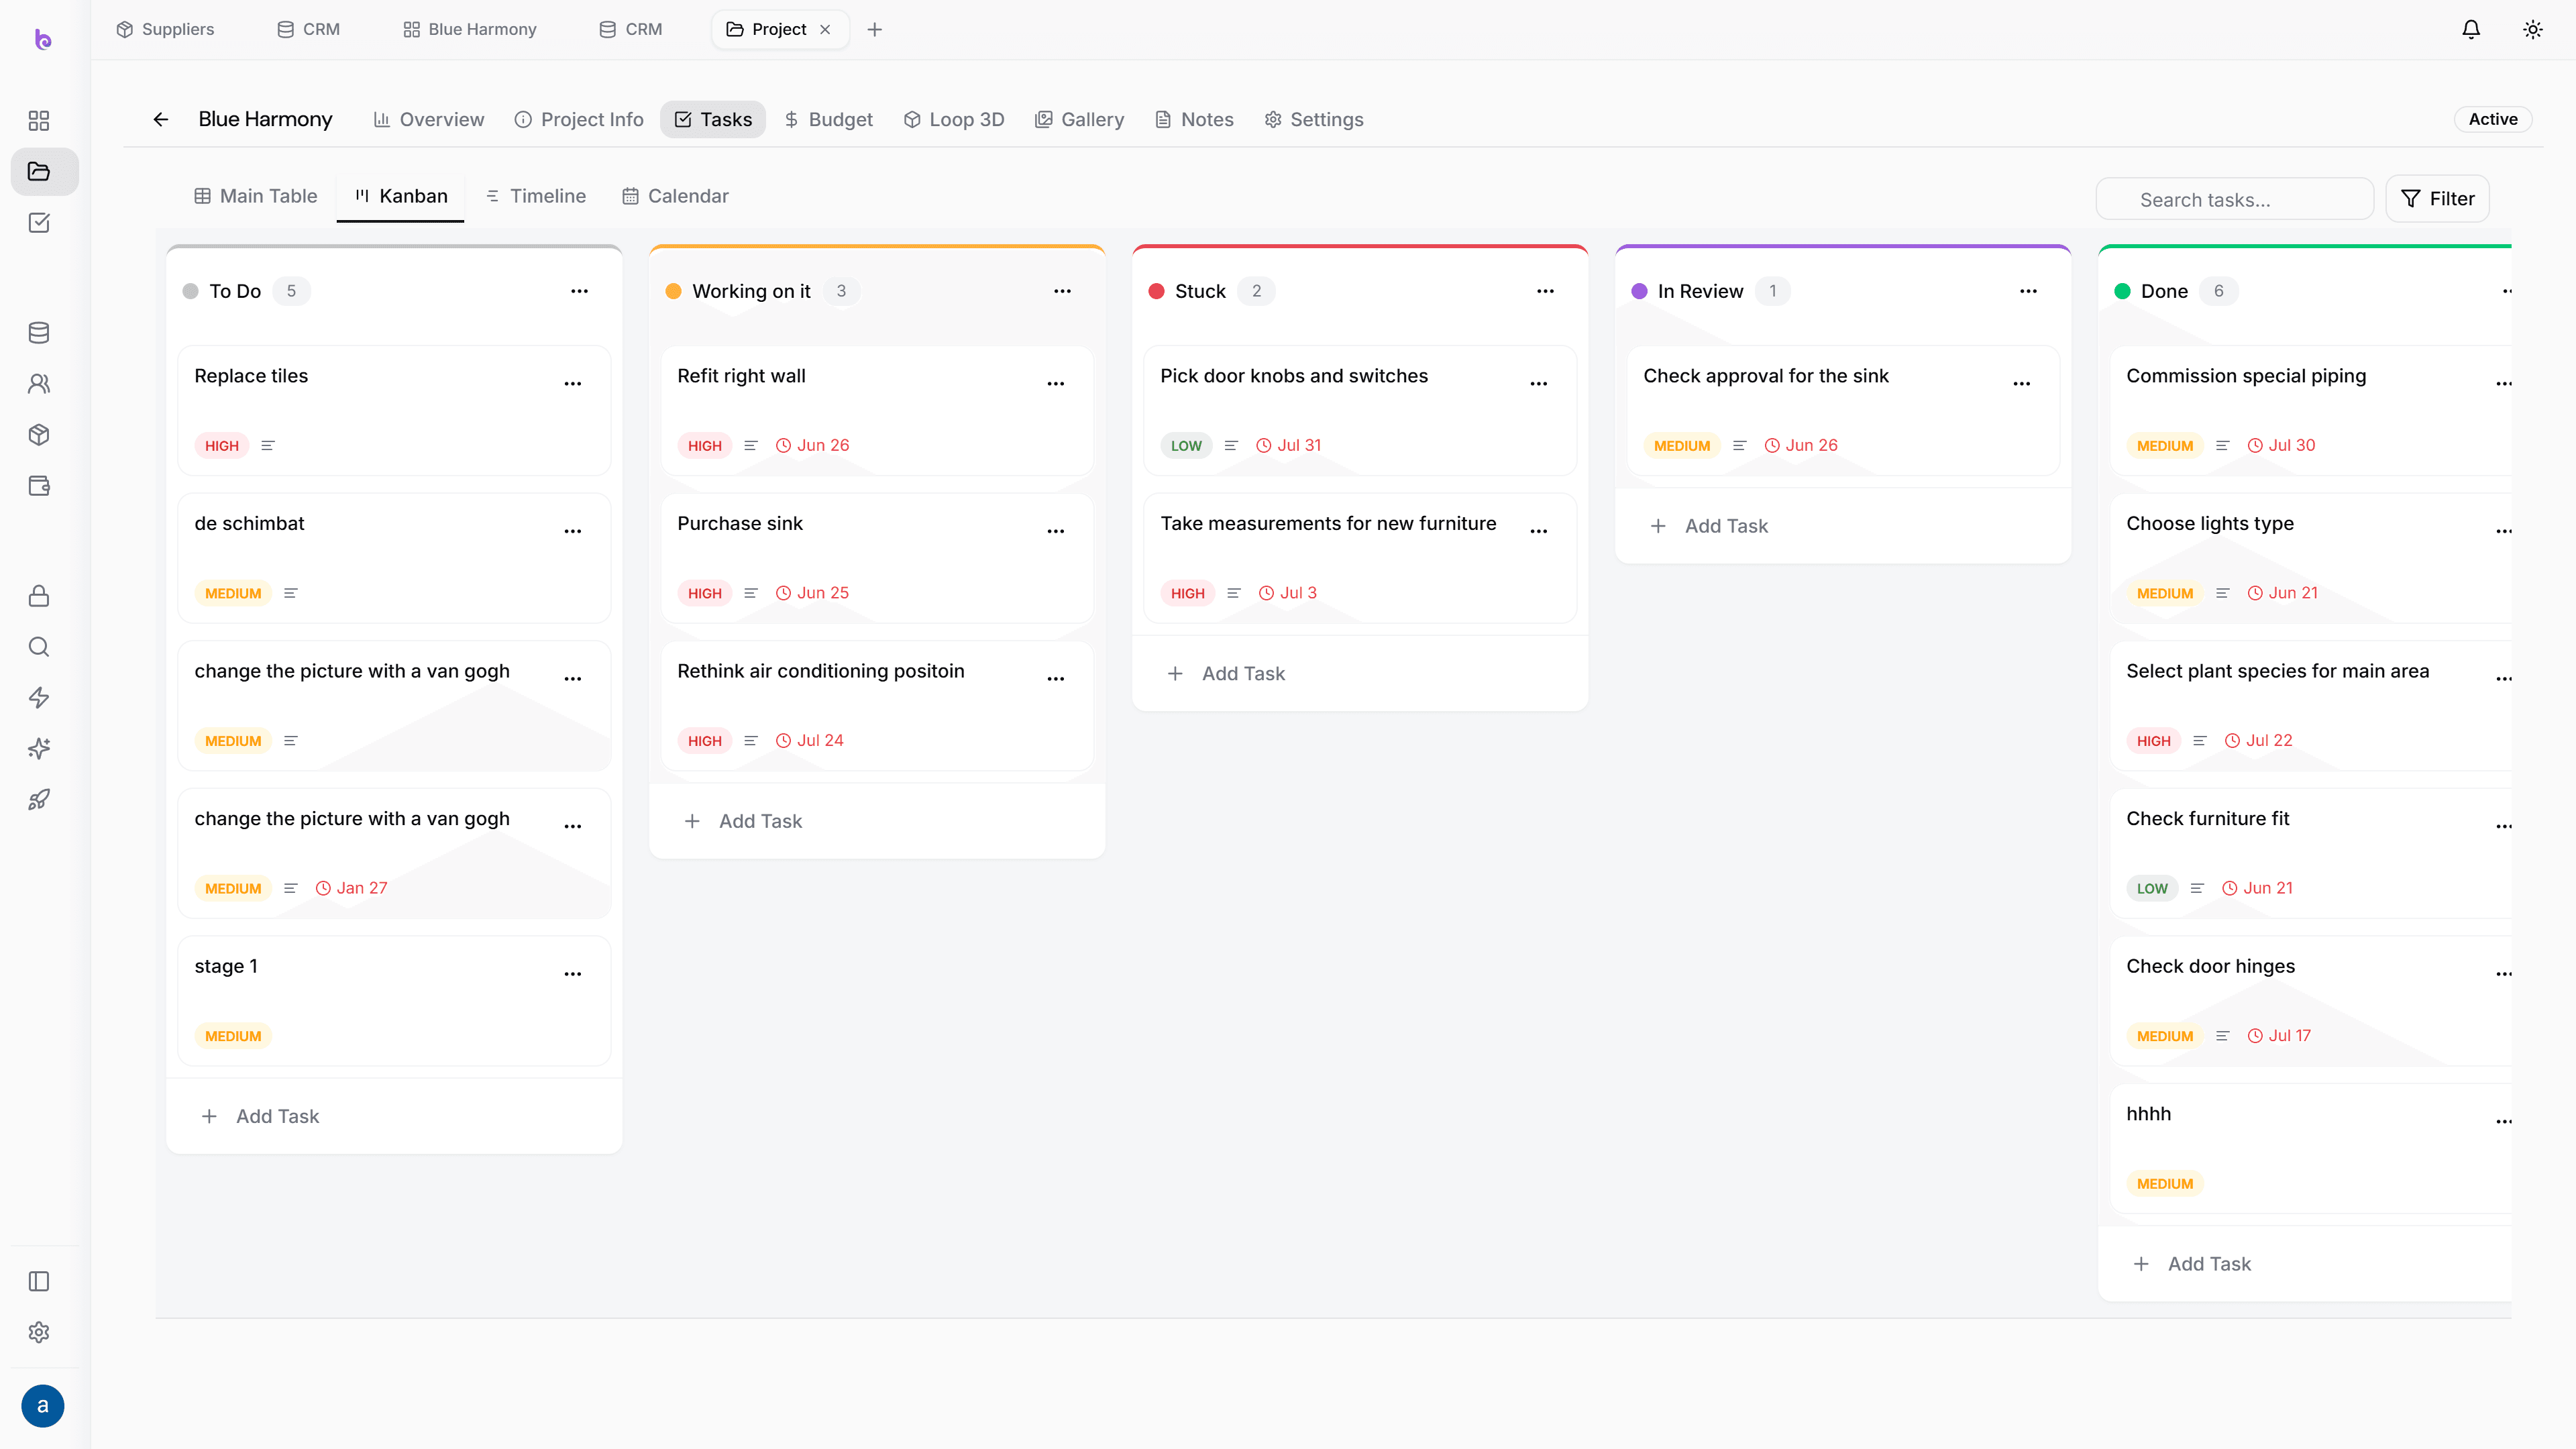2576x1449 pixels.
Task: Open the tasks checkbox icon in sidebar
Action: tap(39, 223)
